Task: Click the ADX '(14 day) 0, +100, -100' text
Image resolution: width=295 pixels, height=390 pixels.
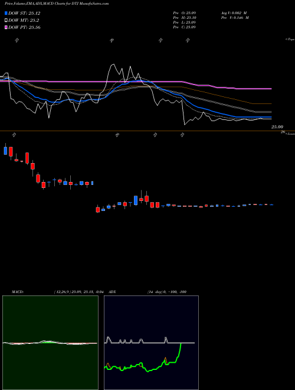Action: tap(167, 292)
